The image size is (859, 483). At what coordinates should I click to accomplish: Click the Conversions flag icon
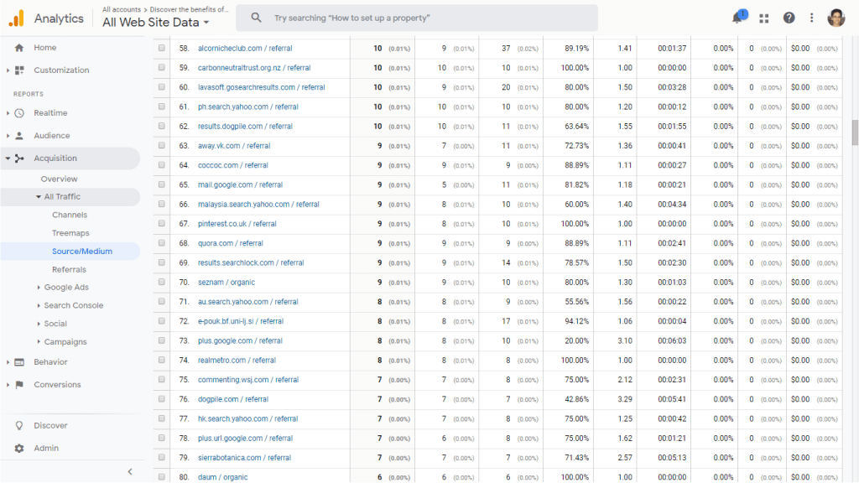[x=19, y=384]
